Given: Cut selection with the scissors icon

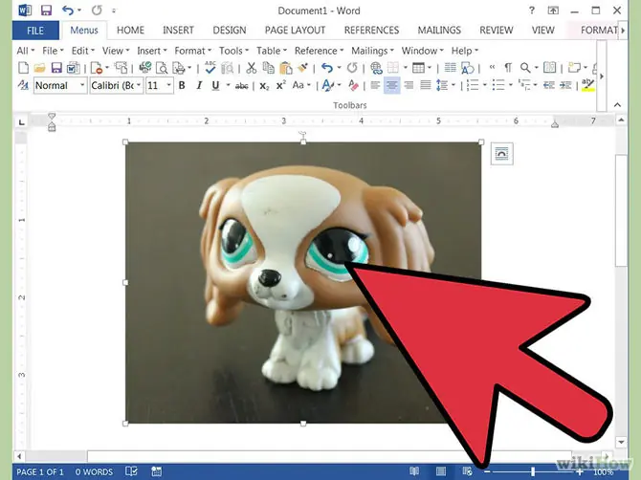Looking at the screenshot, I should [251, 68].
